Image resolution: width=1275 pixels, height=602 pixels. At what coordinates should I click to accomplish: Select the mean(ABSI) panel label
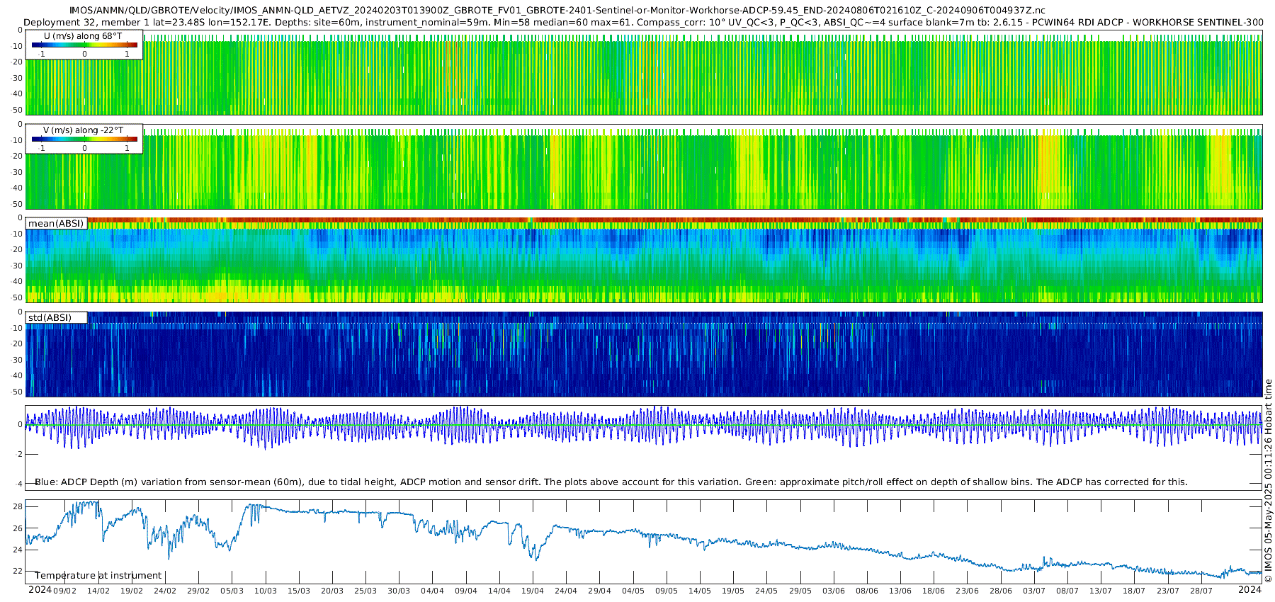coord(56,223)
